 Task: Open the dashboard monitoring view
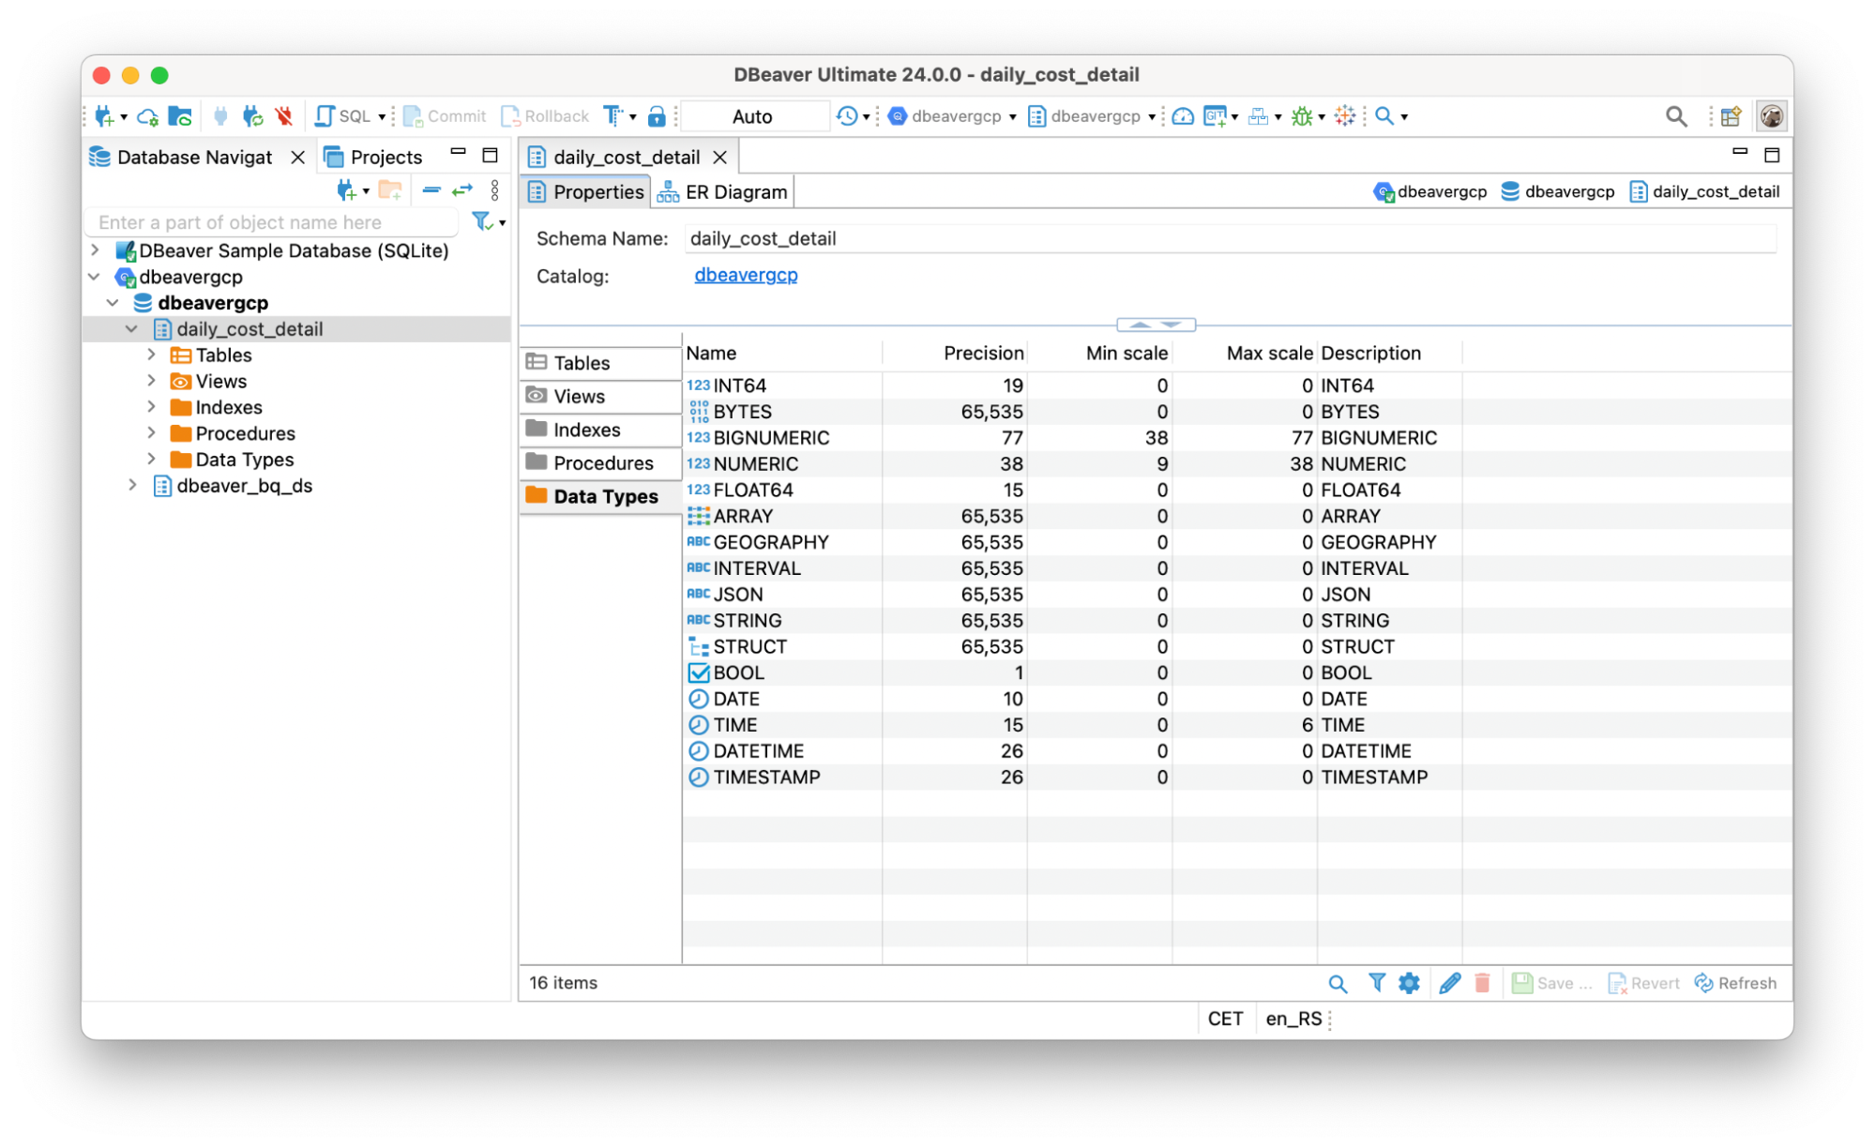pyautogui.click(x=1183, y=115)
